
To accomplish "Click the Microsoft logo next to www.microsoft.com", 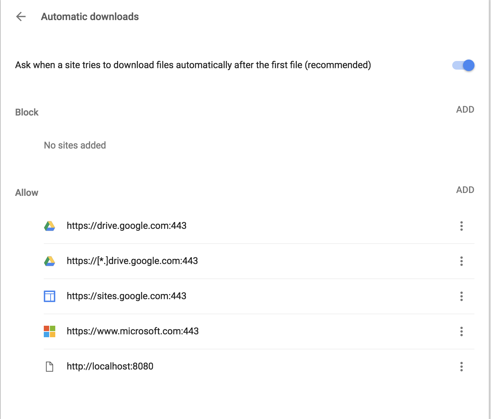I will pos(50,331).
